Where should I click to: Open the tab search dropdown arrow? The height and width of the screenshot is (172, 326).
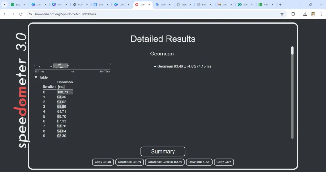4,4
